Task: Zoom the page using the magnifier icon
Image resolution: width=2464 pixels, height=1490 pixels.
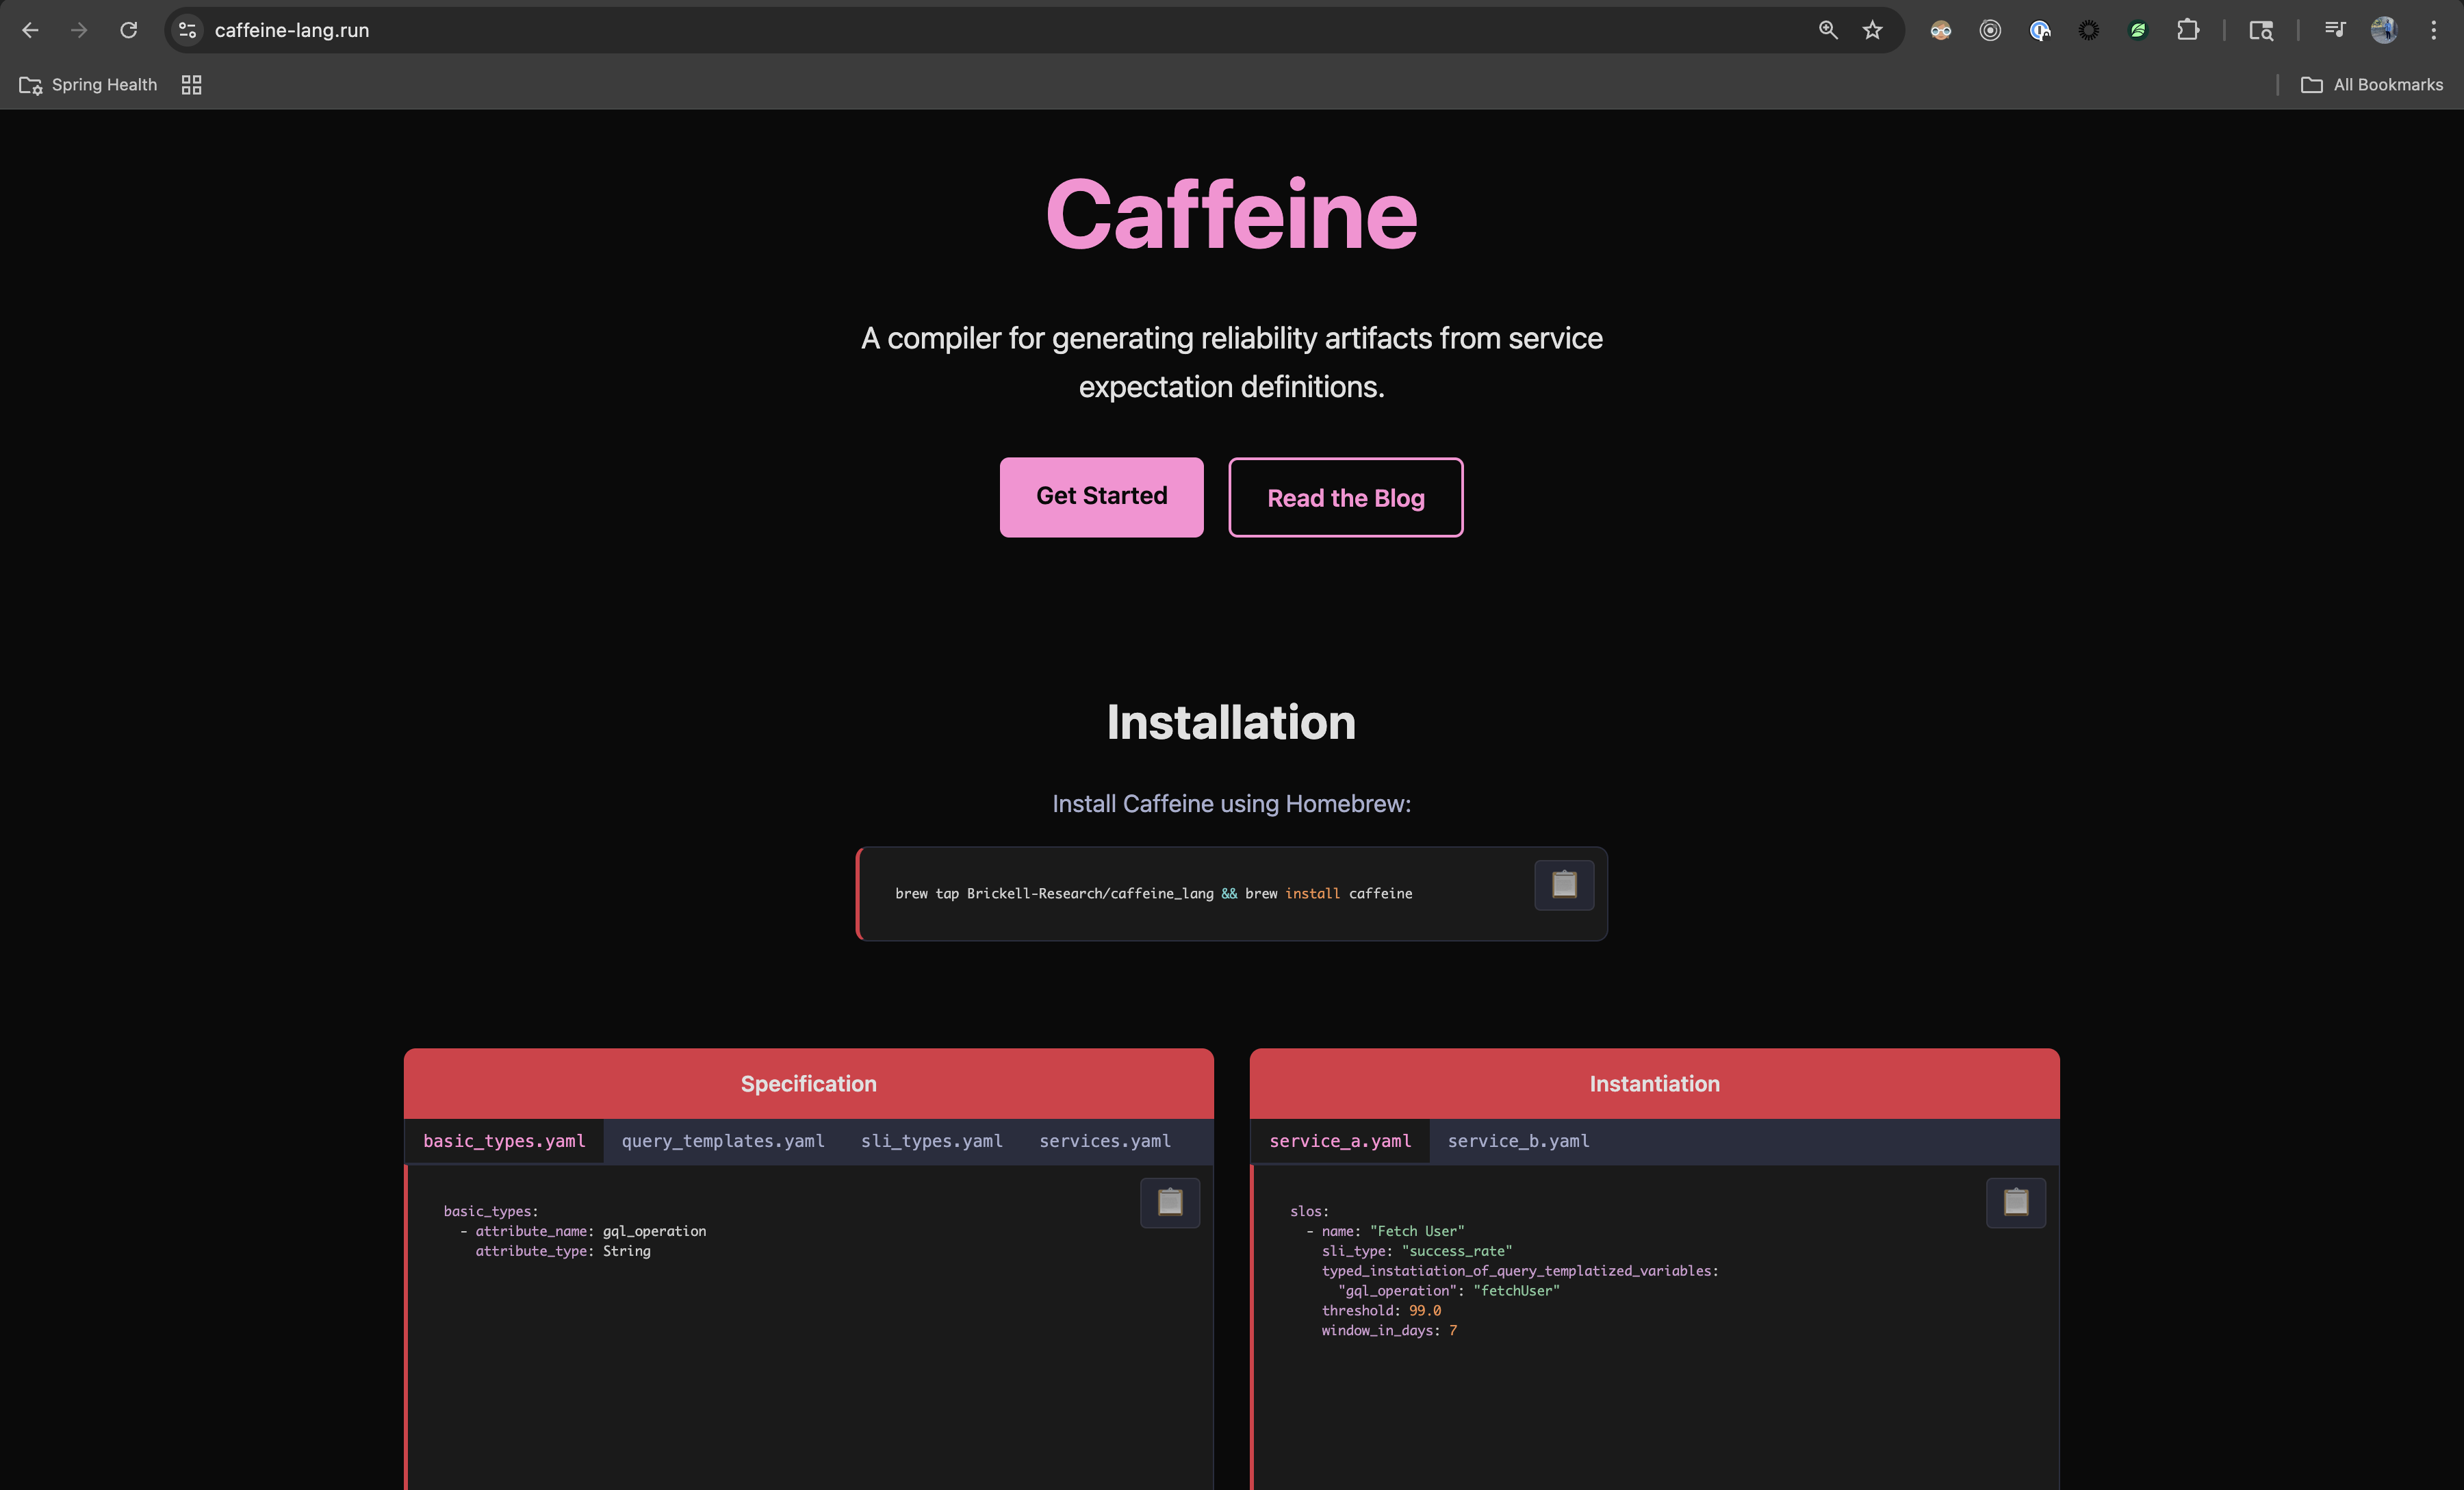Action: point(1827,30)
